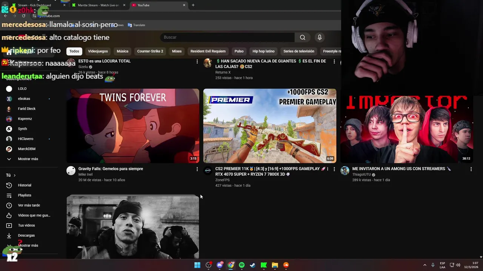Close the YouTube browser tab
The image size is (483, 271).
click(x=184, y=5)
